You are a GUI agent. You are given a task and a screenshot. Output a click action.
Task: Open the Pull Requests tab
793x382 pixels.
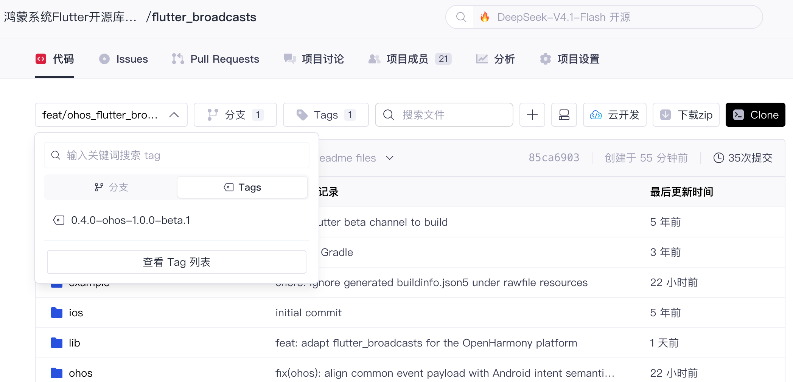[216, 59]
